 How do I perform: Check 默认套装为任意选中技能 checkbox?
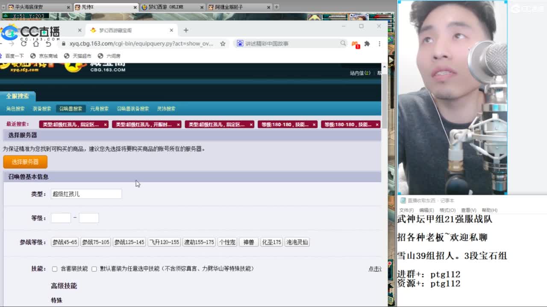tap(94, 269)
